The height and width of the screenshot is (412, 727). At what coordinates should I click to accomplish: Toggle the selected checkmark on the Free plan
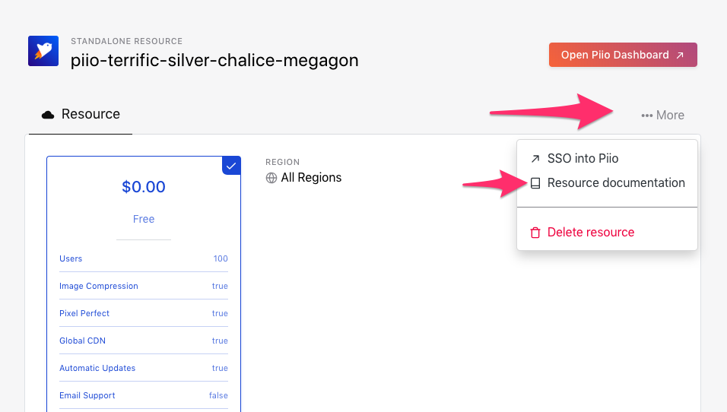(x=231, y=166)
